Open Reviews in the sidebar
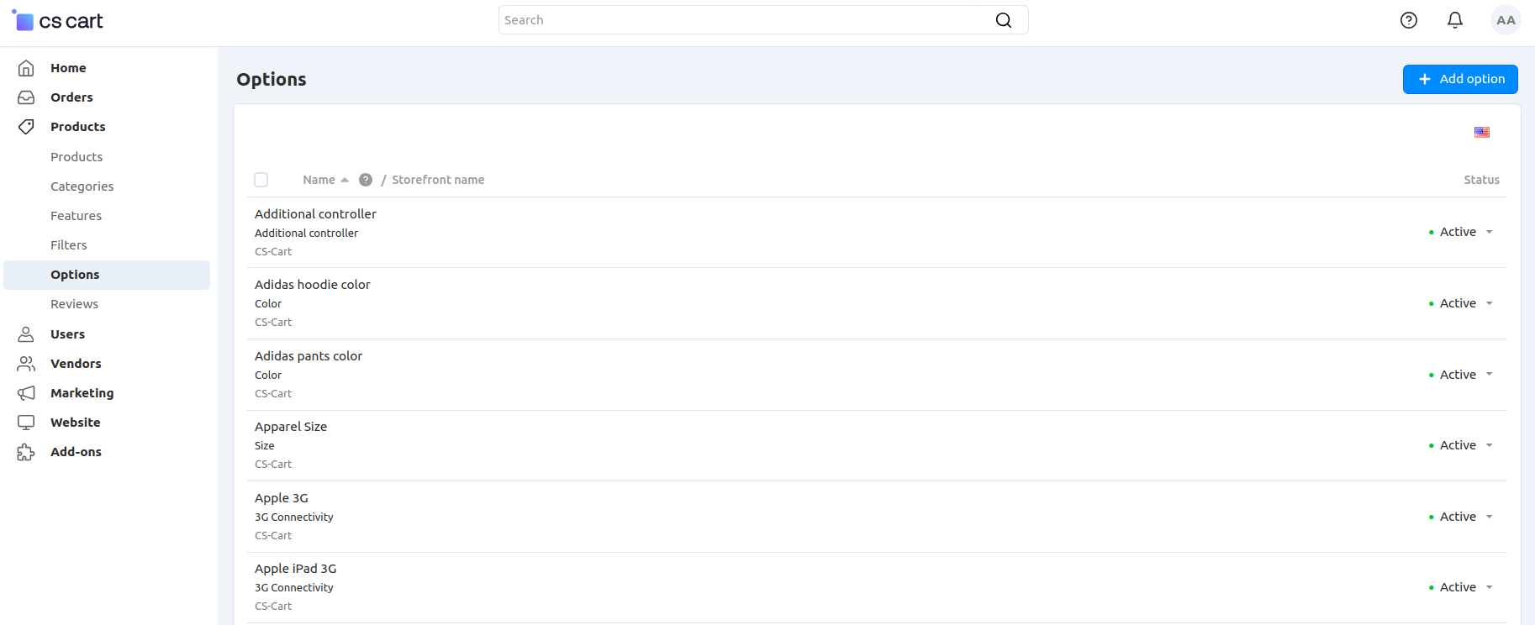The height and width of the screenshot is (625, 1535). [x=74, y=304]
